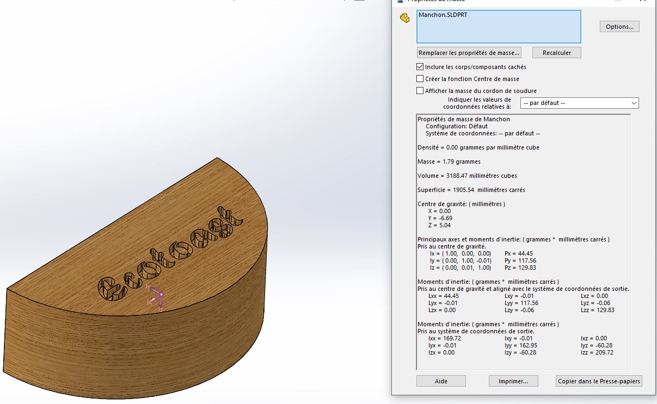Screen dimensions: 657x404
Task: Click the yellow part icon beside Manchon.SLDPRT
Action: click(404, 18)
